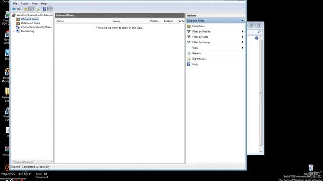Expand the Monitoring tree node
The width and height of the screenshot is (323, 181).
(14, 31)
